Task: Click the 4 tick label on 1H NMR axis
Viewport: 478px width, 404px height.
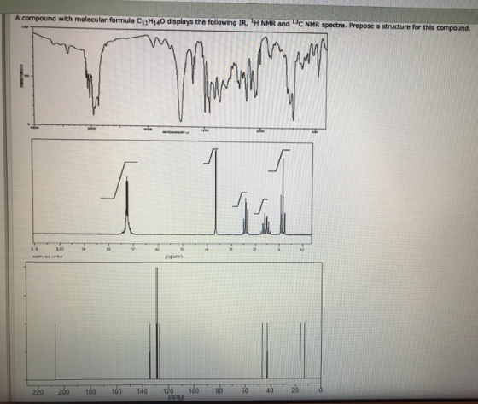Action: coord(207,249)
